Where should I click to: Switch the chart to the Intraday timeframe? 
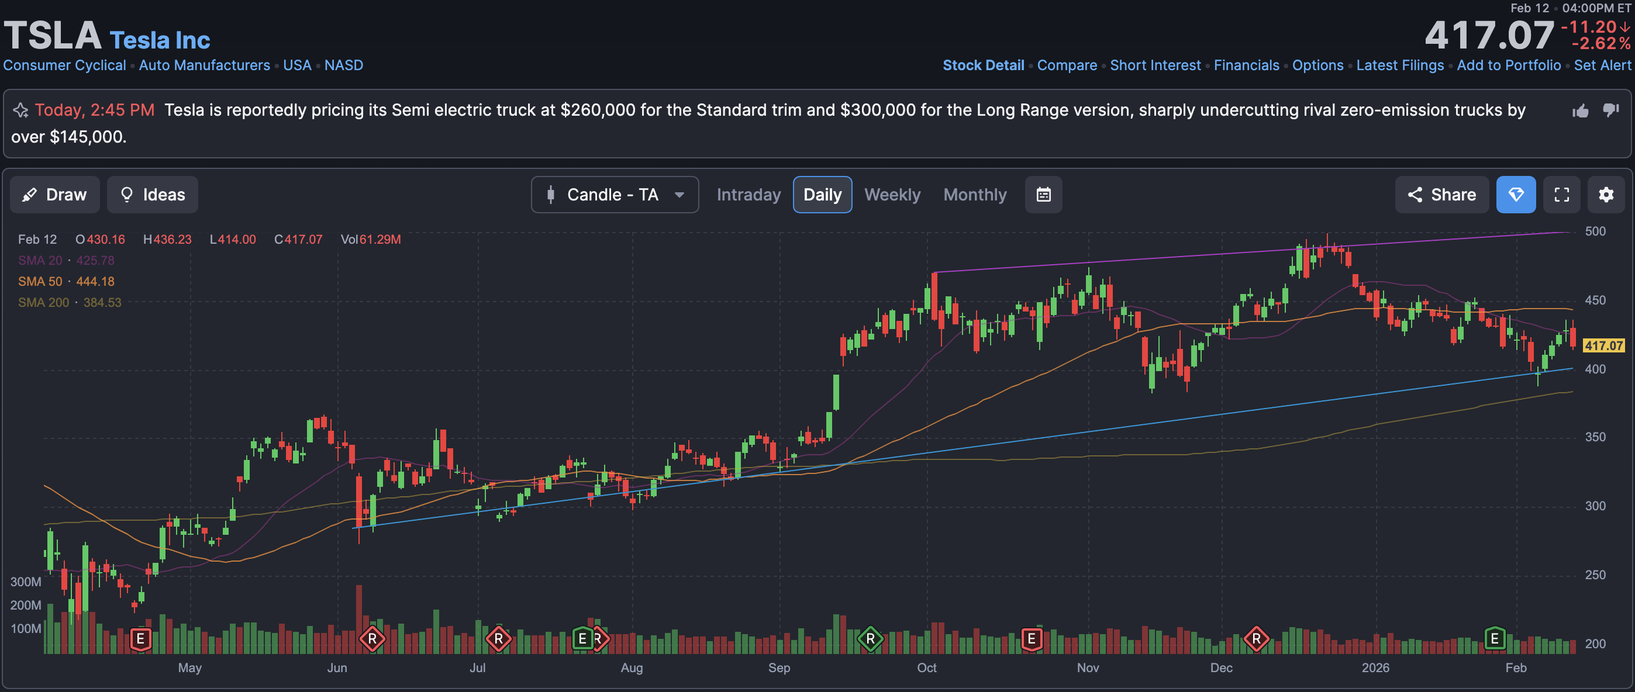748,195
